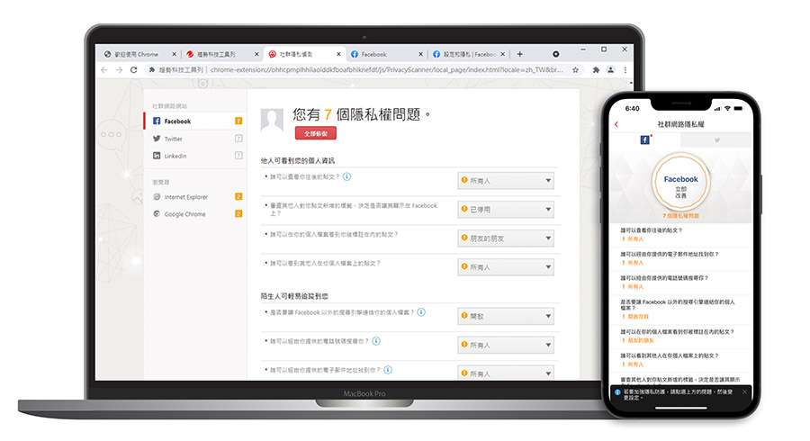The height and width of the screenshot is (441, 810).
Task: Open the Chrome extensions puzzle icon
Action: (x=596, y=69)
